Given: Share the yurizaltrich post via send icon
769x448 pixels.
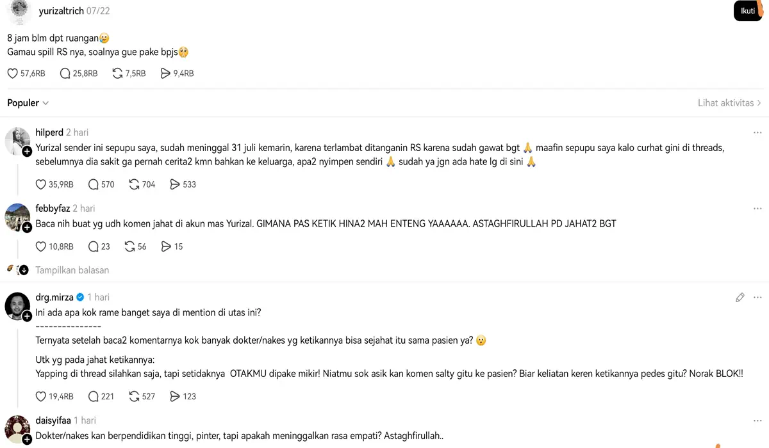Looking at the screenshot, I should [x=165, y=74].
